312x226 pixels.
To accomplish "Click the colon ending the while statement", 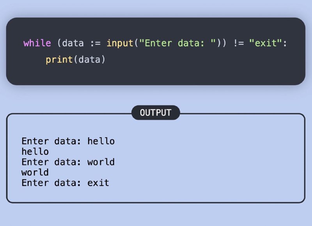I will (x=285, y=44).
